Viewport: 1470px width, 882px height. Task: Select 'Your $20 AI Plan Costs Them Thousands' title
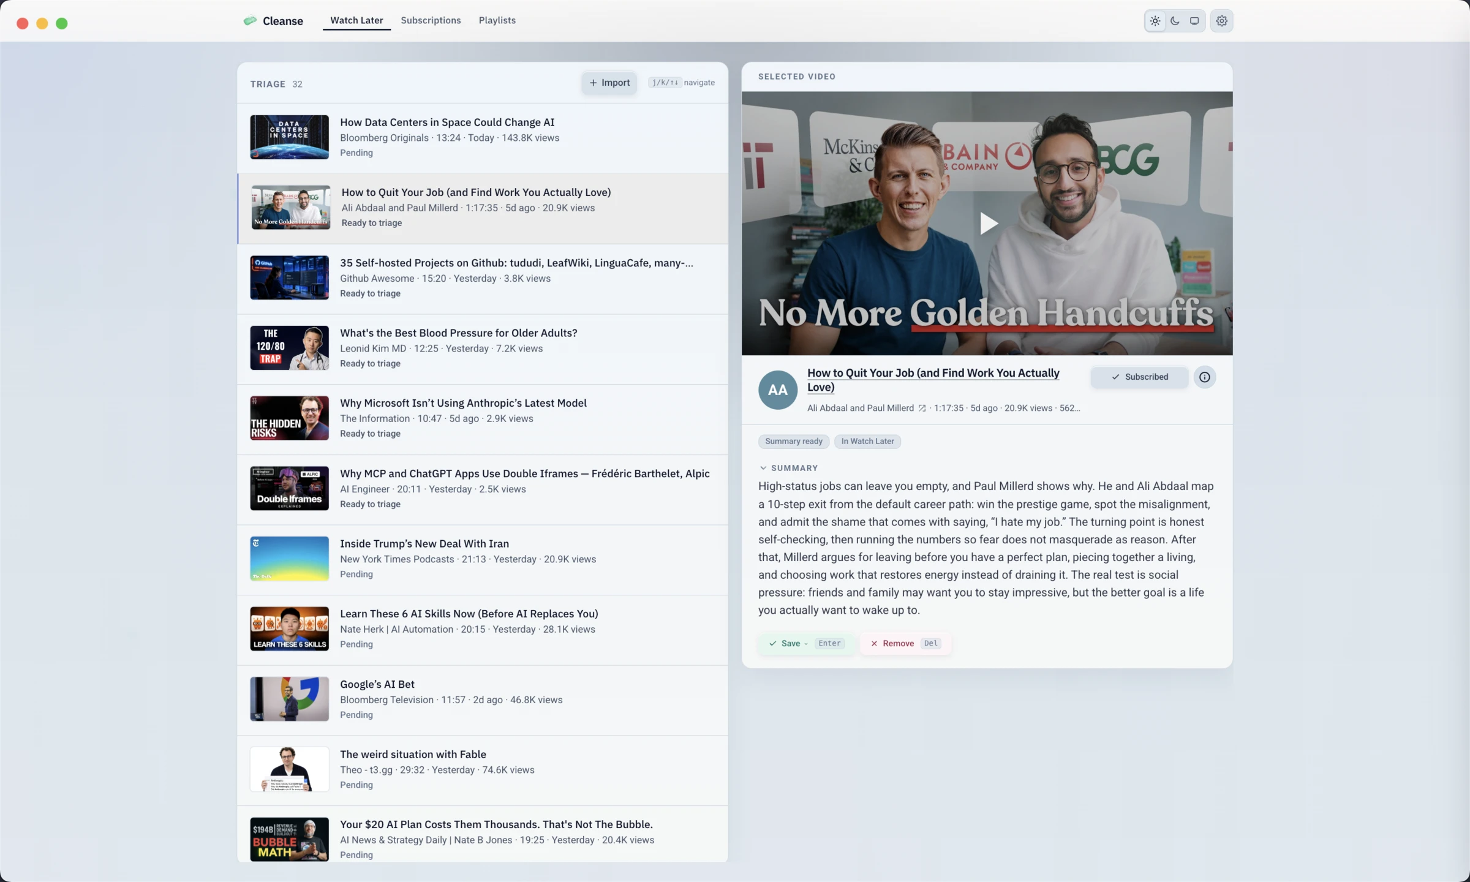(496, 824)
